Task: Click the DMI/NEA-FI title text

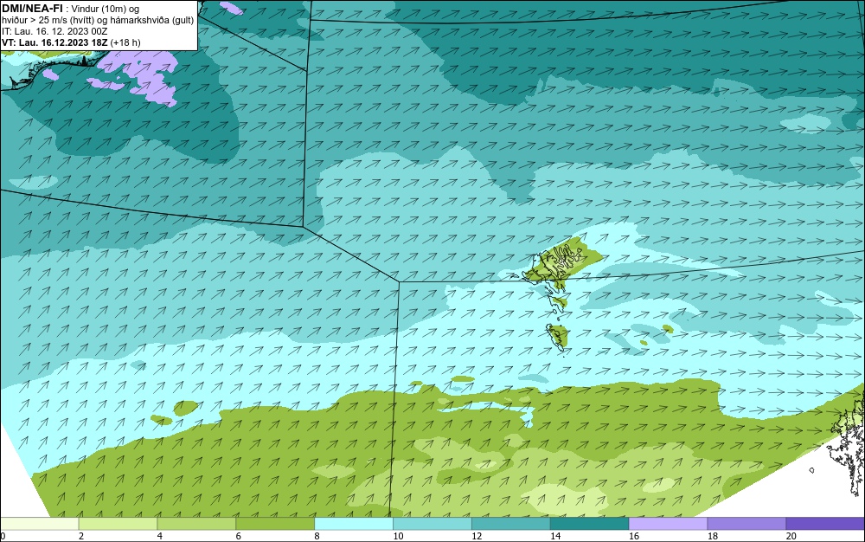Action: click(x=32, y=9)
